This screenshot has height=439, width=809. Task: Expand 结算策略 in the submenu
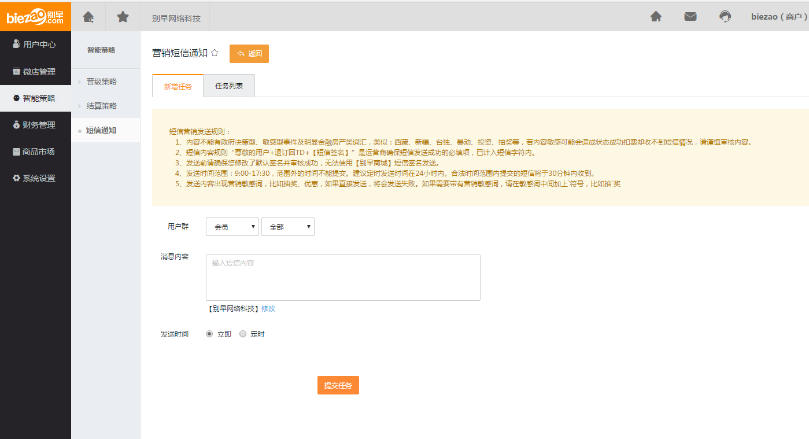[101, 106]
